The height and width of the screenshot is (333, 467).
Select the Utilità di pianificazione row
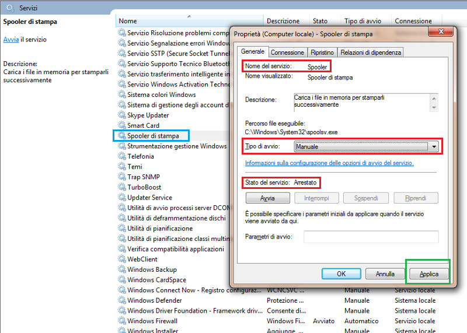click(160, 228)
